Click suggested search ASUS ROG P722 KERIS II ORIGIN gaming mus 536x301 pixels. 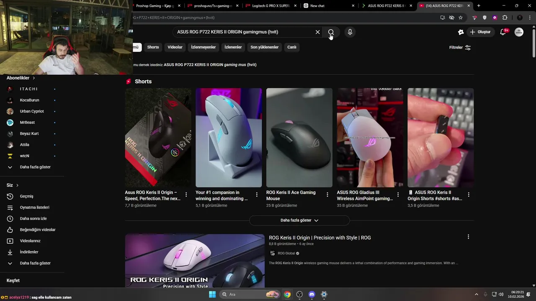tap(210, 65)
